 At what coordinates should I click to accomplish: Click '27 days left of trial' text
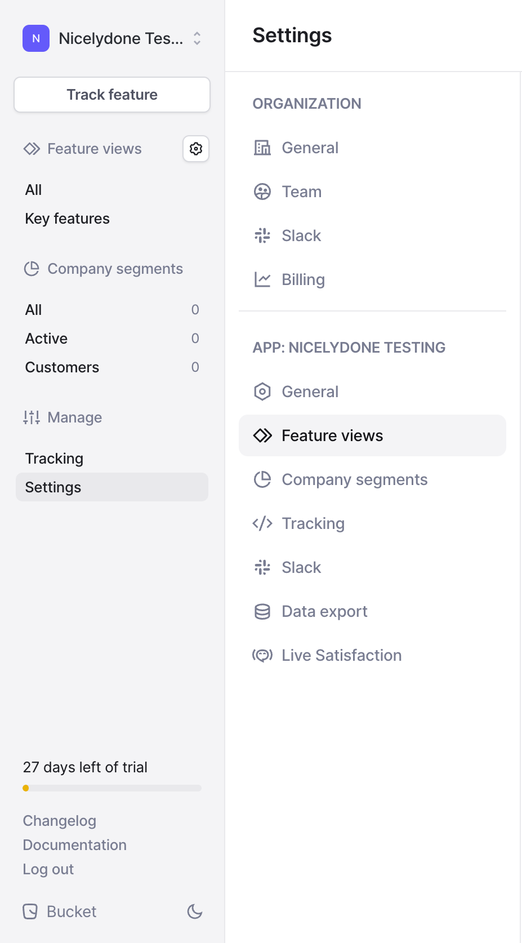pyautogui.click(x=85, y=767)
